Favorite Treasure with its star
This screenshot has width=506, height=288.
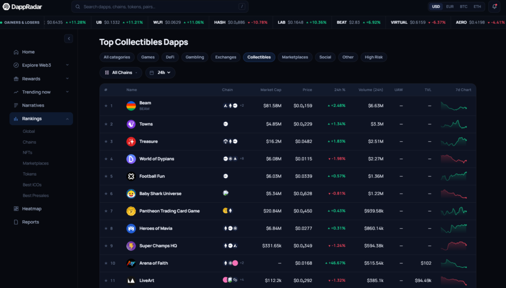106,141
